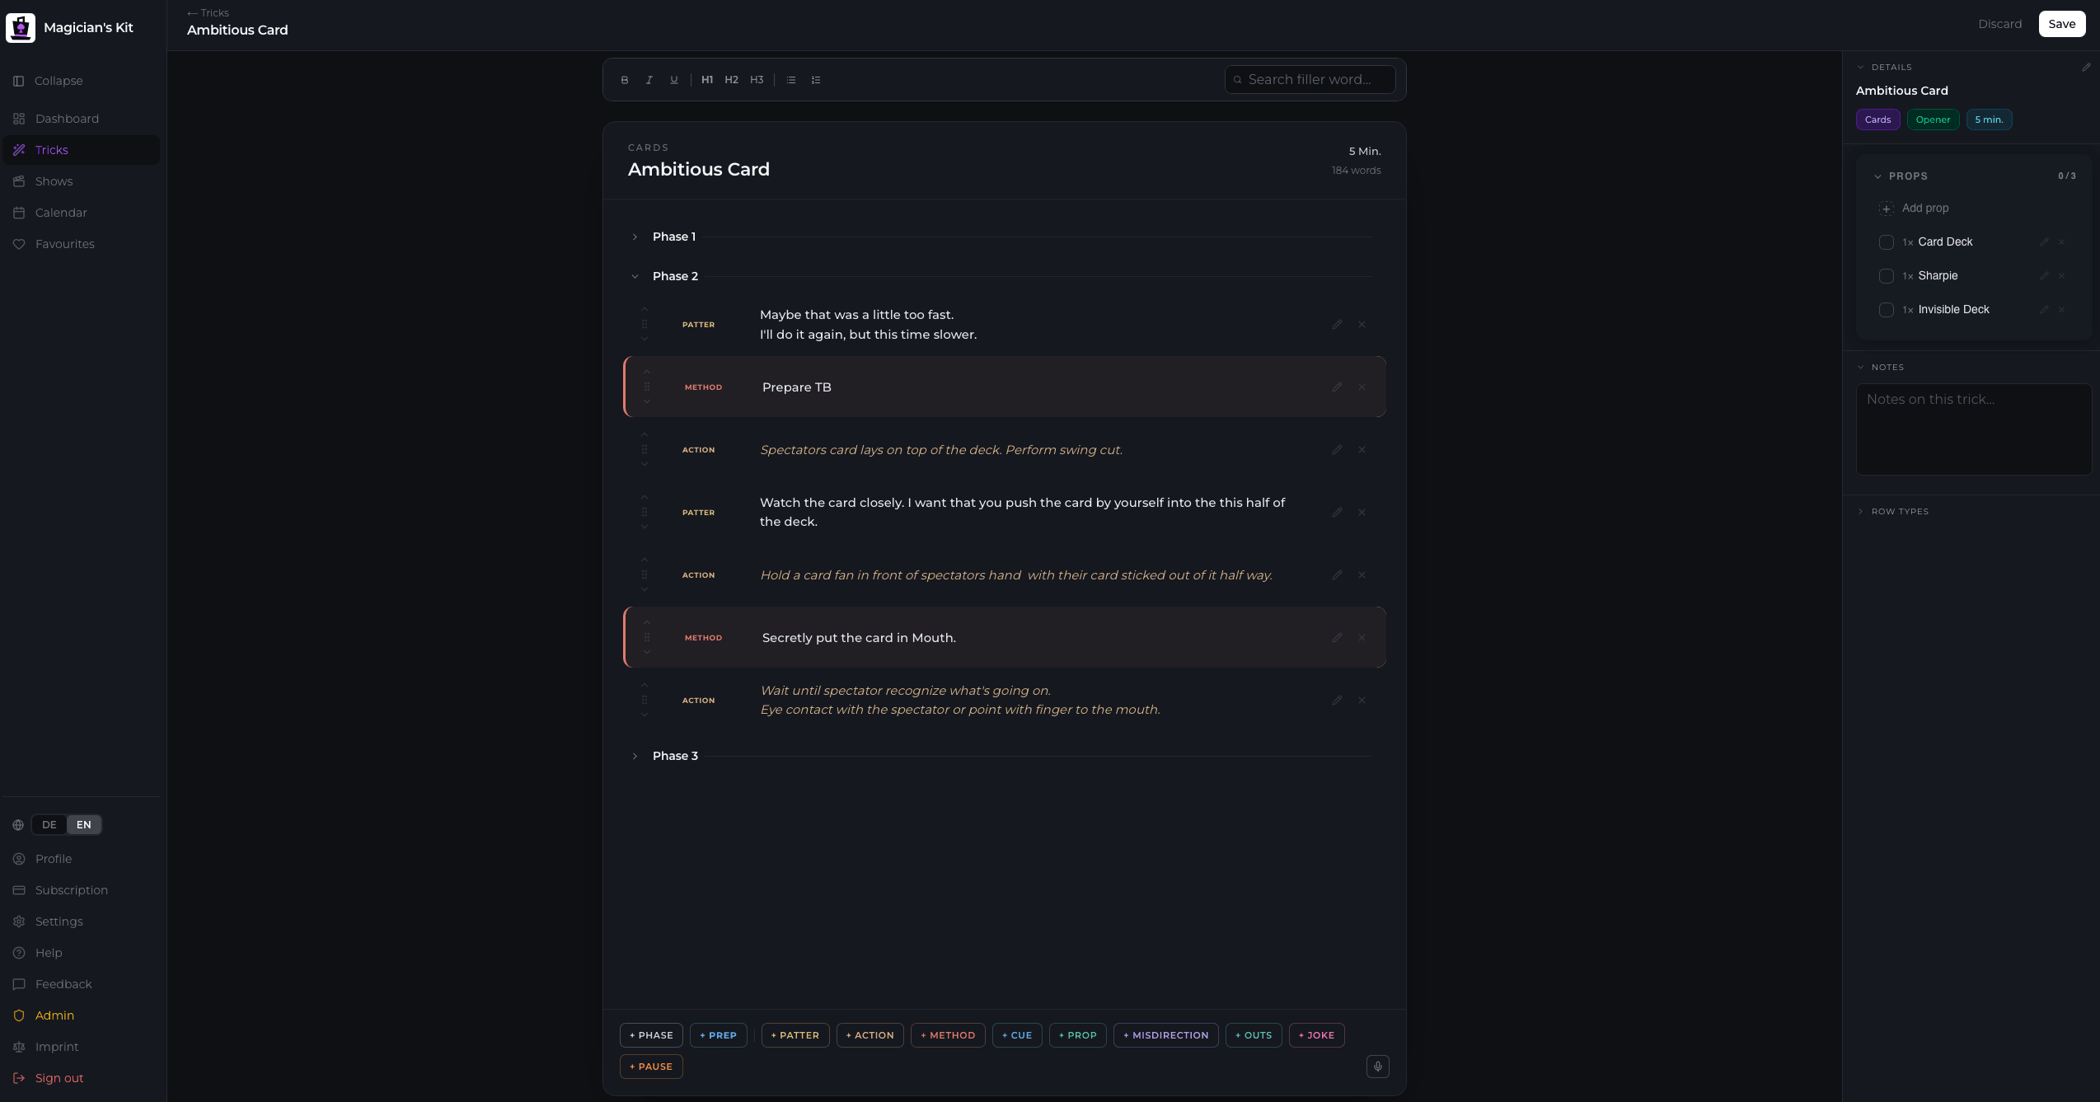Add a Misdirection row
This screenshot has width=2100, height=1102.
tap(1165, 1035)
